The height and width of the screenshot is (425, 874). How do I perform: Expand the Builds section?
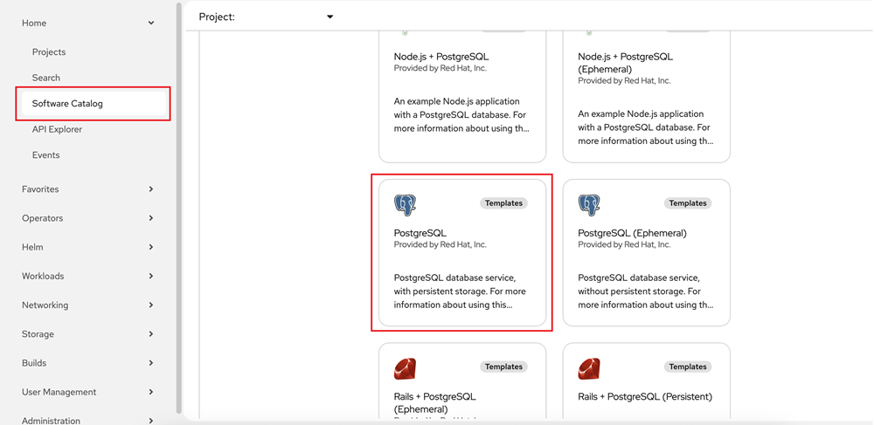pos(88,363)
